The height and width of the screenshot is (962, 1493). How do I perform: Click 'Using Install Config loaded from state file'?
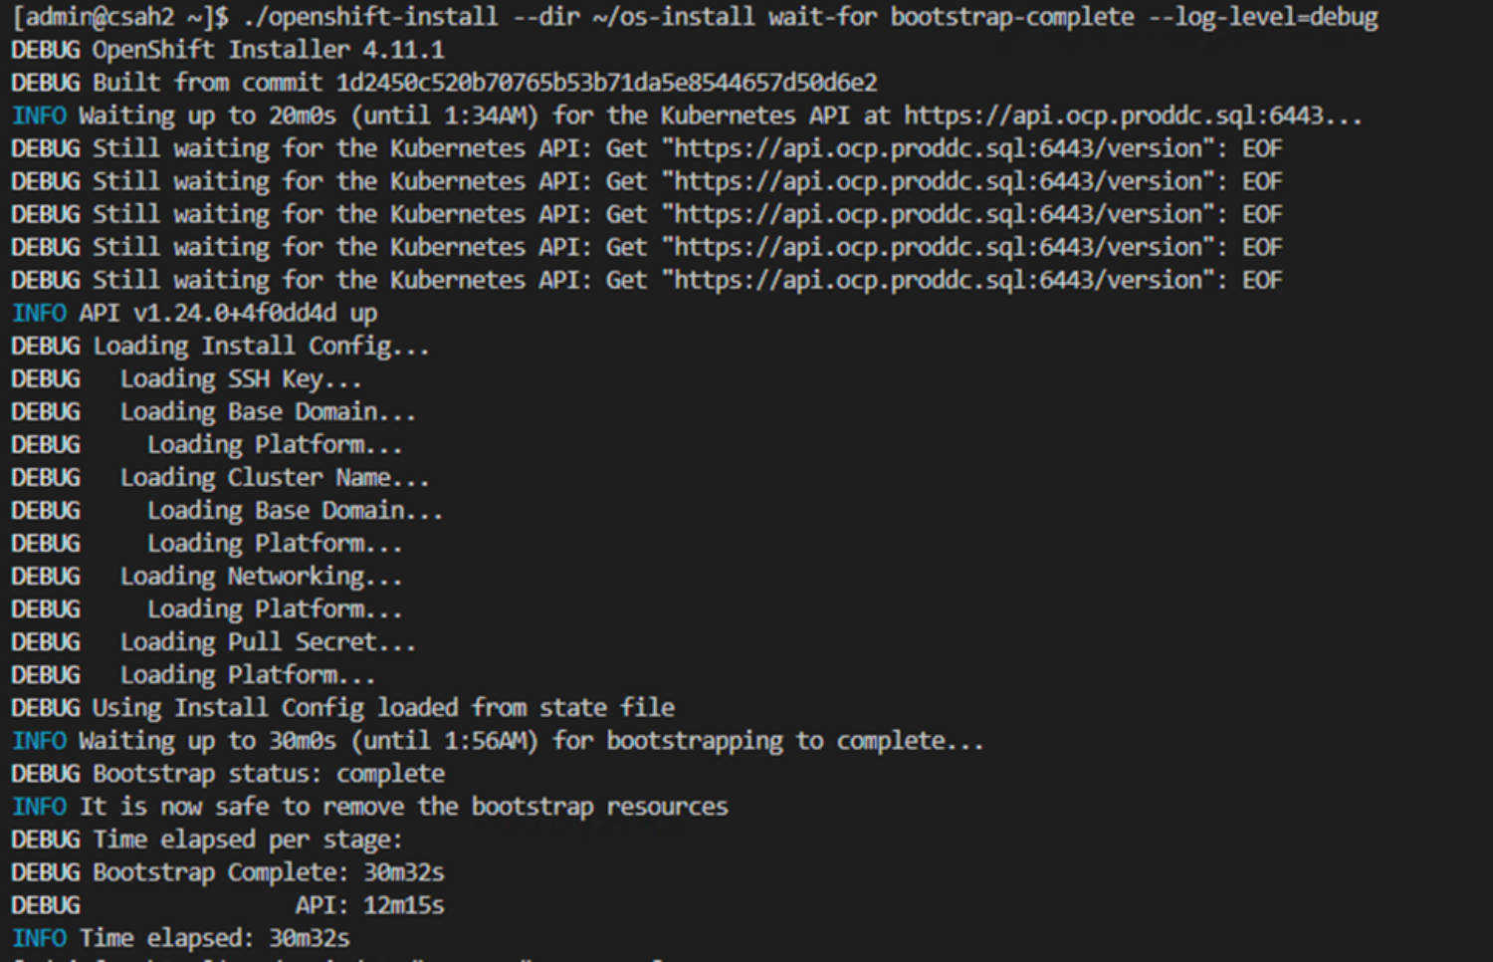(x=383, y=707)
